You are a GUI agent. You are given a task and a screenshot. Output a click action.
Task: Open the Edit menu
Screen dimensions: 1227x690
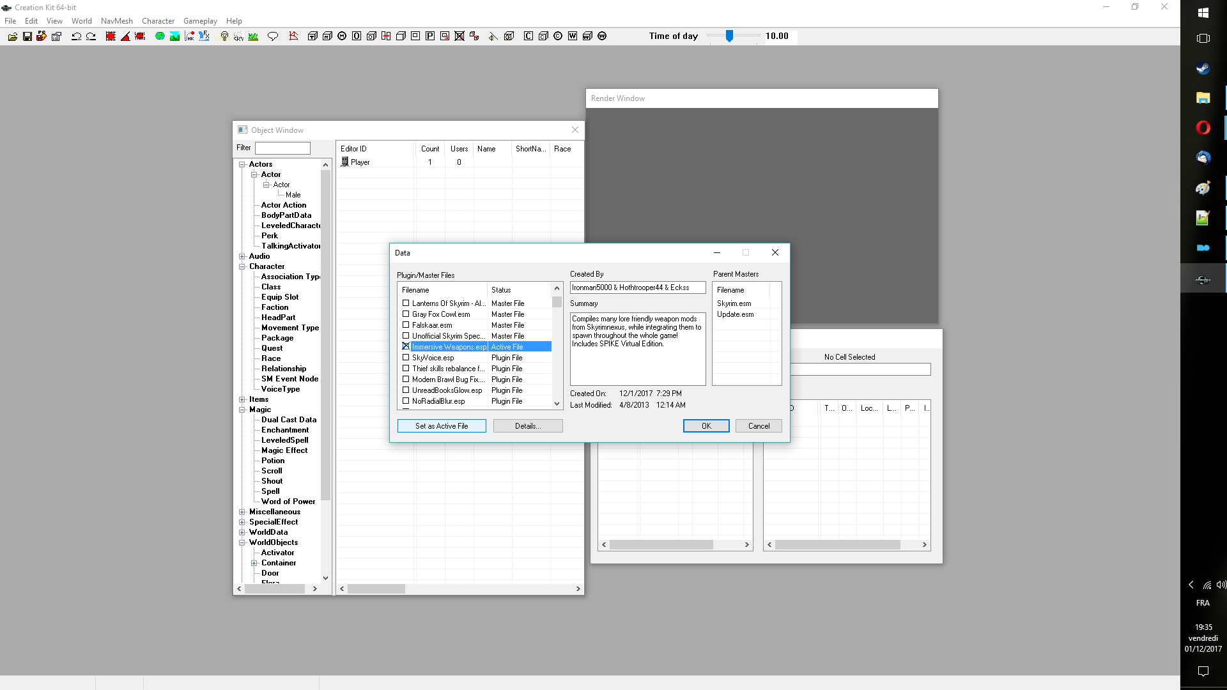(31, 21)
